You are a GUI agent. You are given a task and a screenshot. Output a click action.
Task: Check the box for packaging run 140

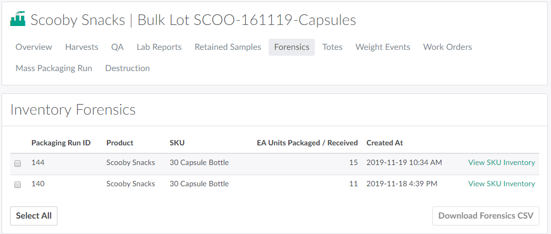pos(18,185)
